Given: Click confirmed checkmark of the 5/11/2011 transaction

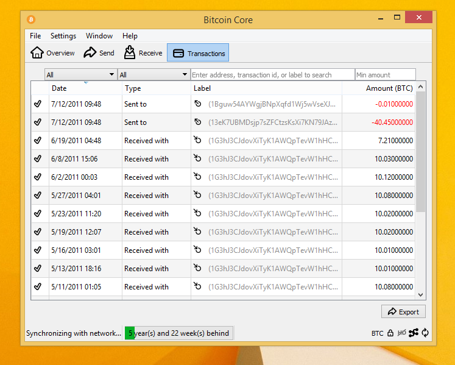Looking at the screenshot, I should [x=38, y=286].
